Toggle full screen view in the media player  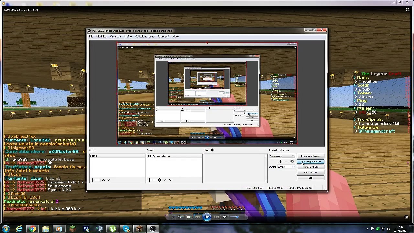(x=406, y=217)
